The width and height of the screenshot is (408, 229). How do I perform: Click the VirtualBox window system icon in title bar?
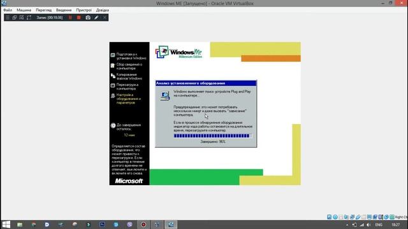click(4, 3)
